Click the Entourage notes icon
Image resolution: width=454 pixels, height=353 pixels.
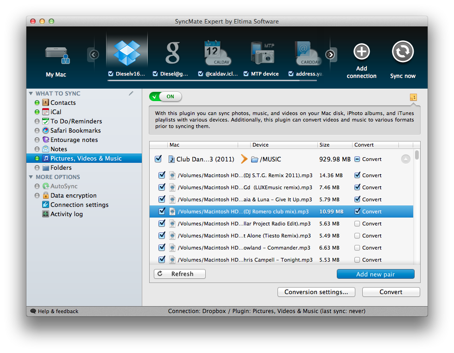45,140
